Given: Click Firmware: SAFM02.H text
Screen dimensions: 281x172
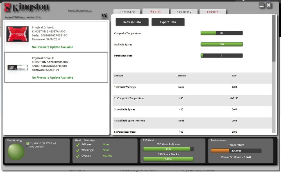Looking at the screenshot, I should click(46, 39).
